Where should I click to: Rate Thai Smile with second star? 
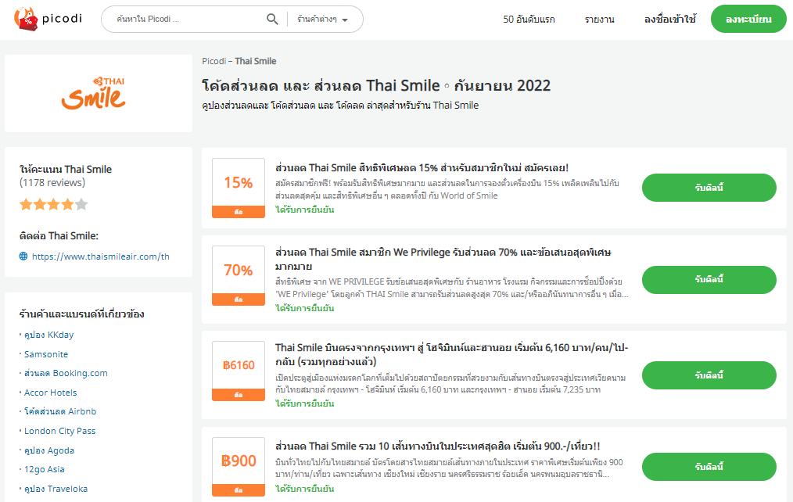click(39, 204)
